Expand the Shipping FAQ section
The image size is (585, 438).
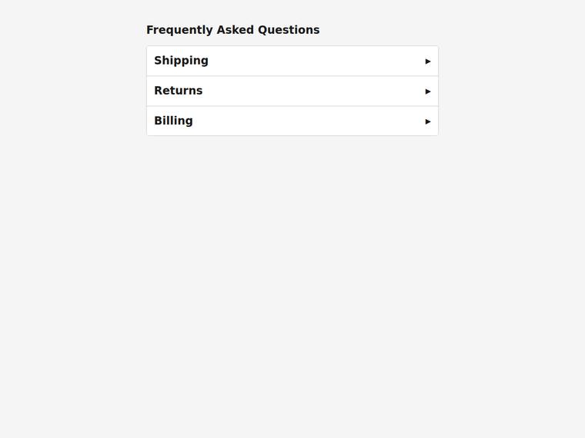(x=292, y=61)
